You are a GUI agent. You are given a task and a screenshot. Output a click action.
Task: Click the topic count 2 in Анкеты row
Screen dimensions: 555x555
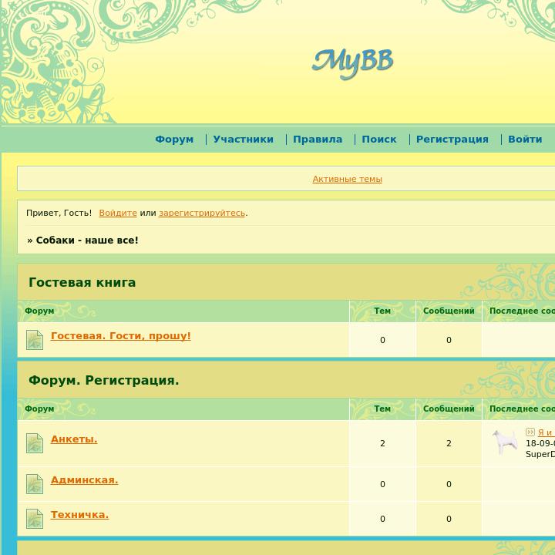pyautogui.click(x=382, y=443)
